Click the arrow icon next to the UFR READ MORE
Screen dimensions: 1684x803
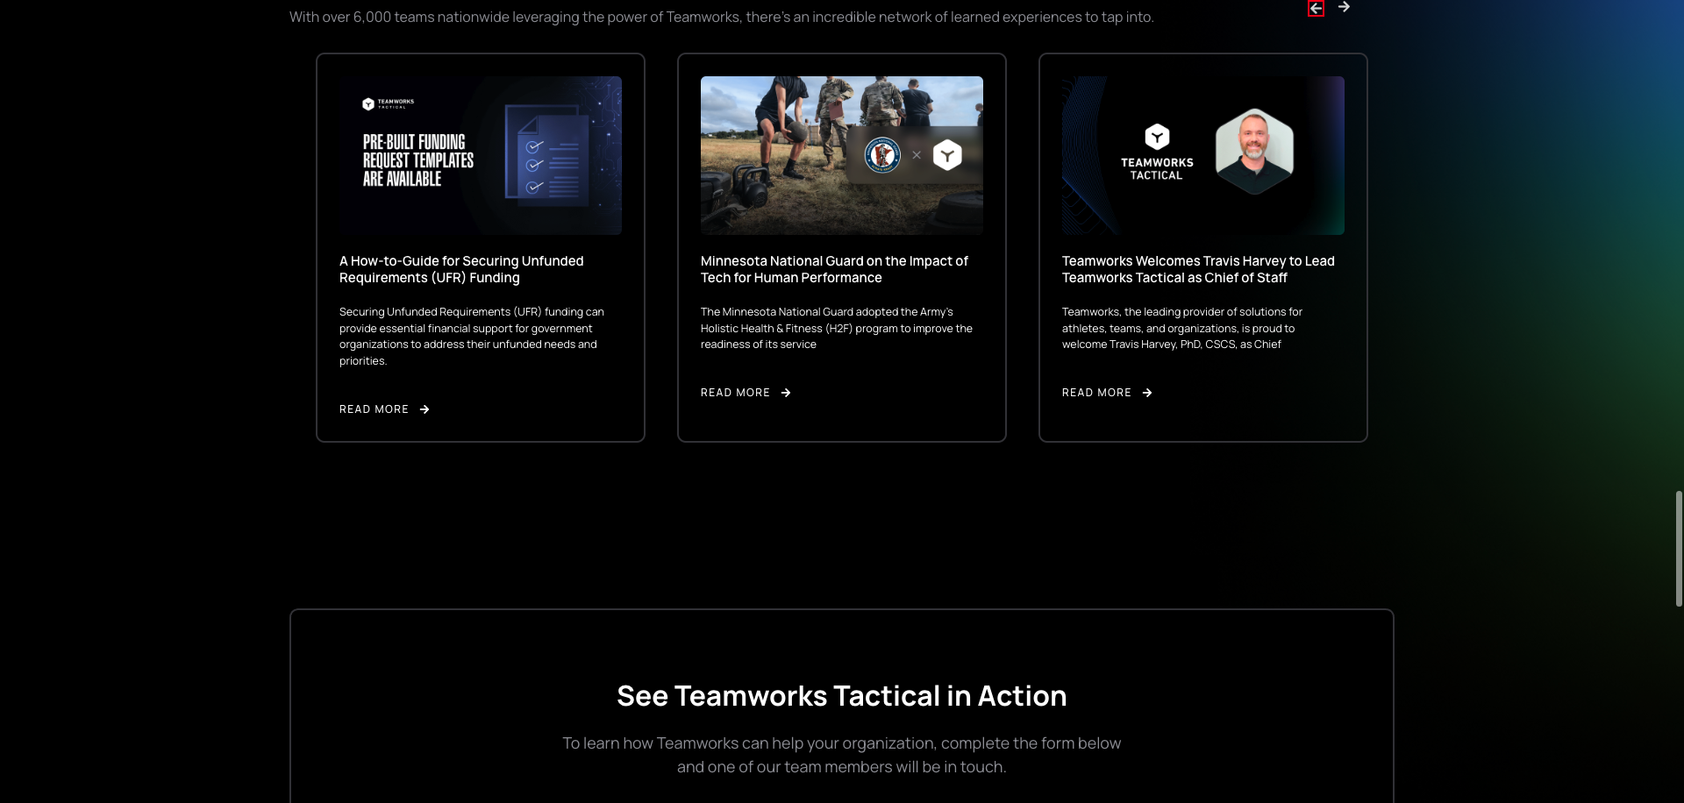point(424,409)
